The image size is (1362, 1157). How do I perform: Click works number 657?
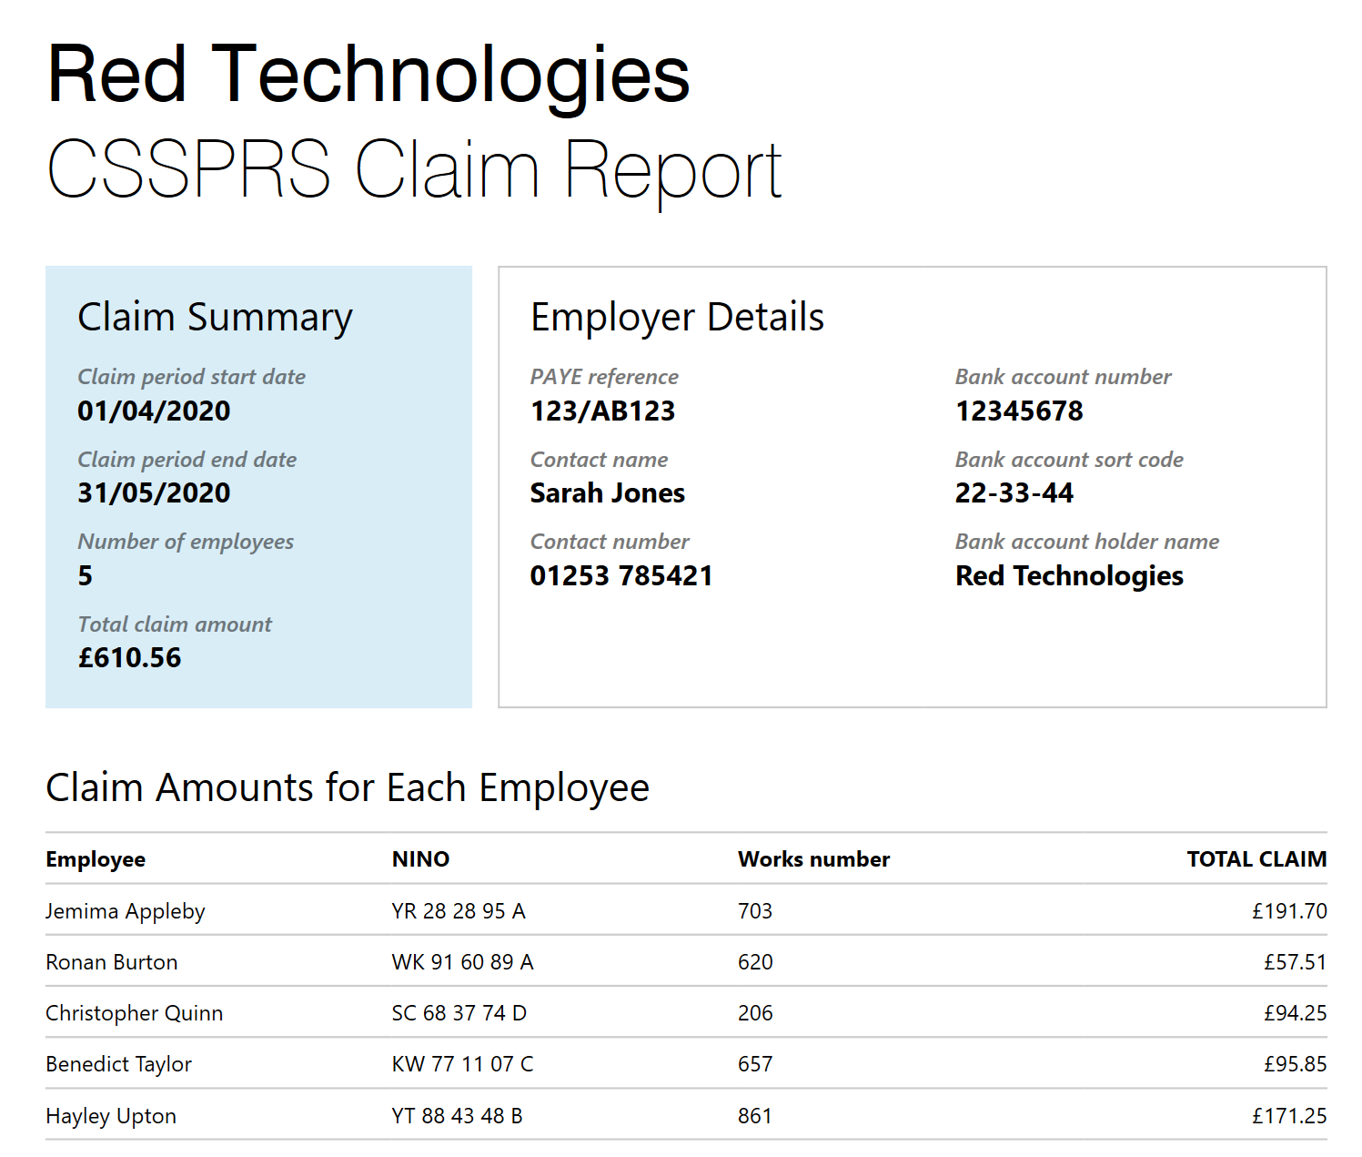(x=755, y=1064)
